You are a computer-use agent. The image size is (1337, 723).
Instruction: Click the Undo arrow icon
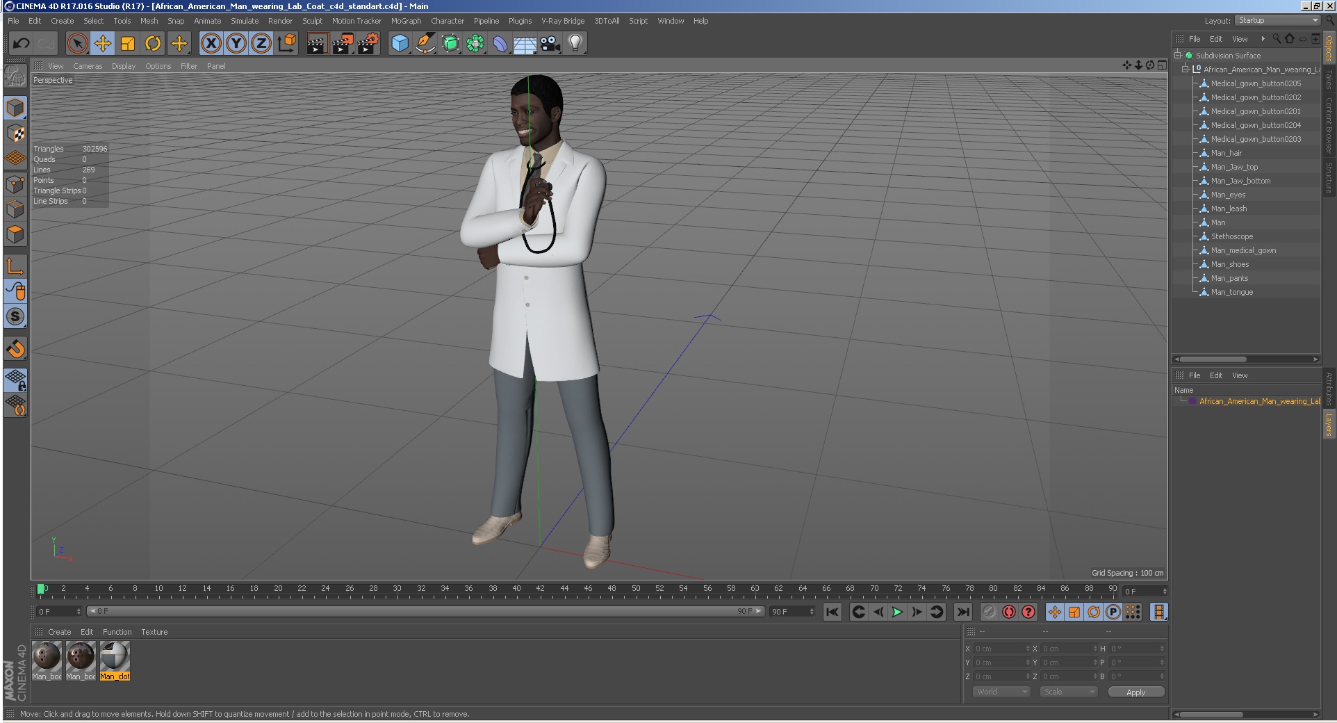tap(21, 44)
